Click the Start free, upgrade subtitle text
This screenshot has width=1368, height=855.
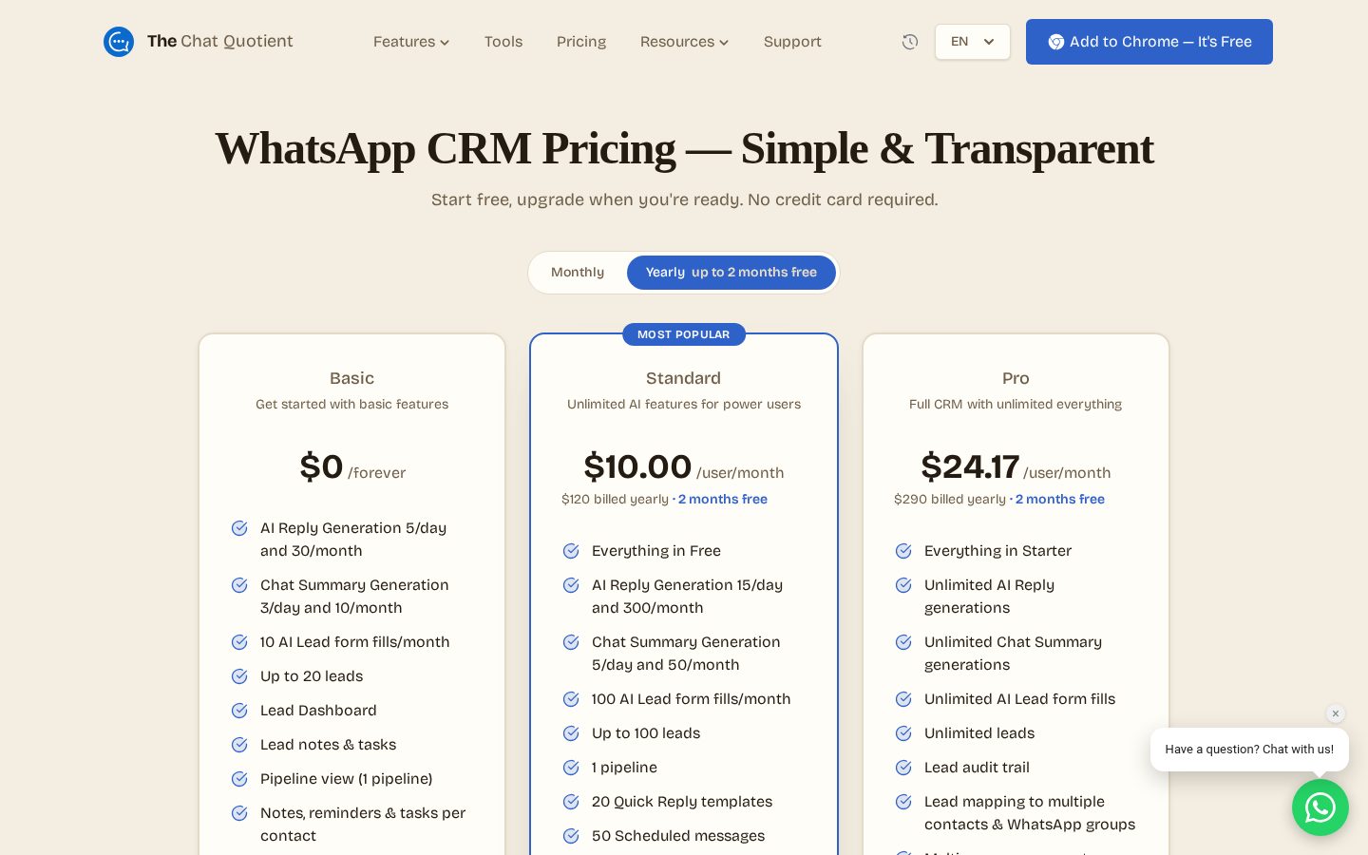[x=684, y=199]
